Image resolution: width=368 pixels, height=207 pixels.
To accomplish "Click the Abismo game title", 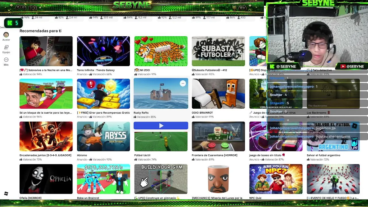I will (82, 155).
